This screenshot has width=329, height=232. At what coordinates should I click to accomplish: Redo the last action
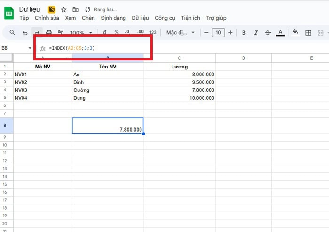(37, 33)
